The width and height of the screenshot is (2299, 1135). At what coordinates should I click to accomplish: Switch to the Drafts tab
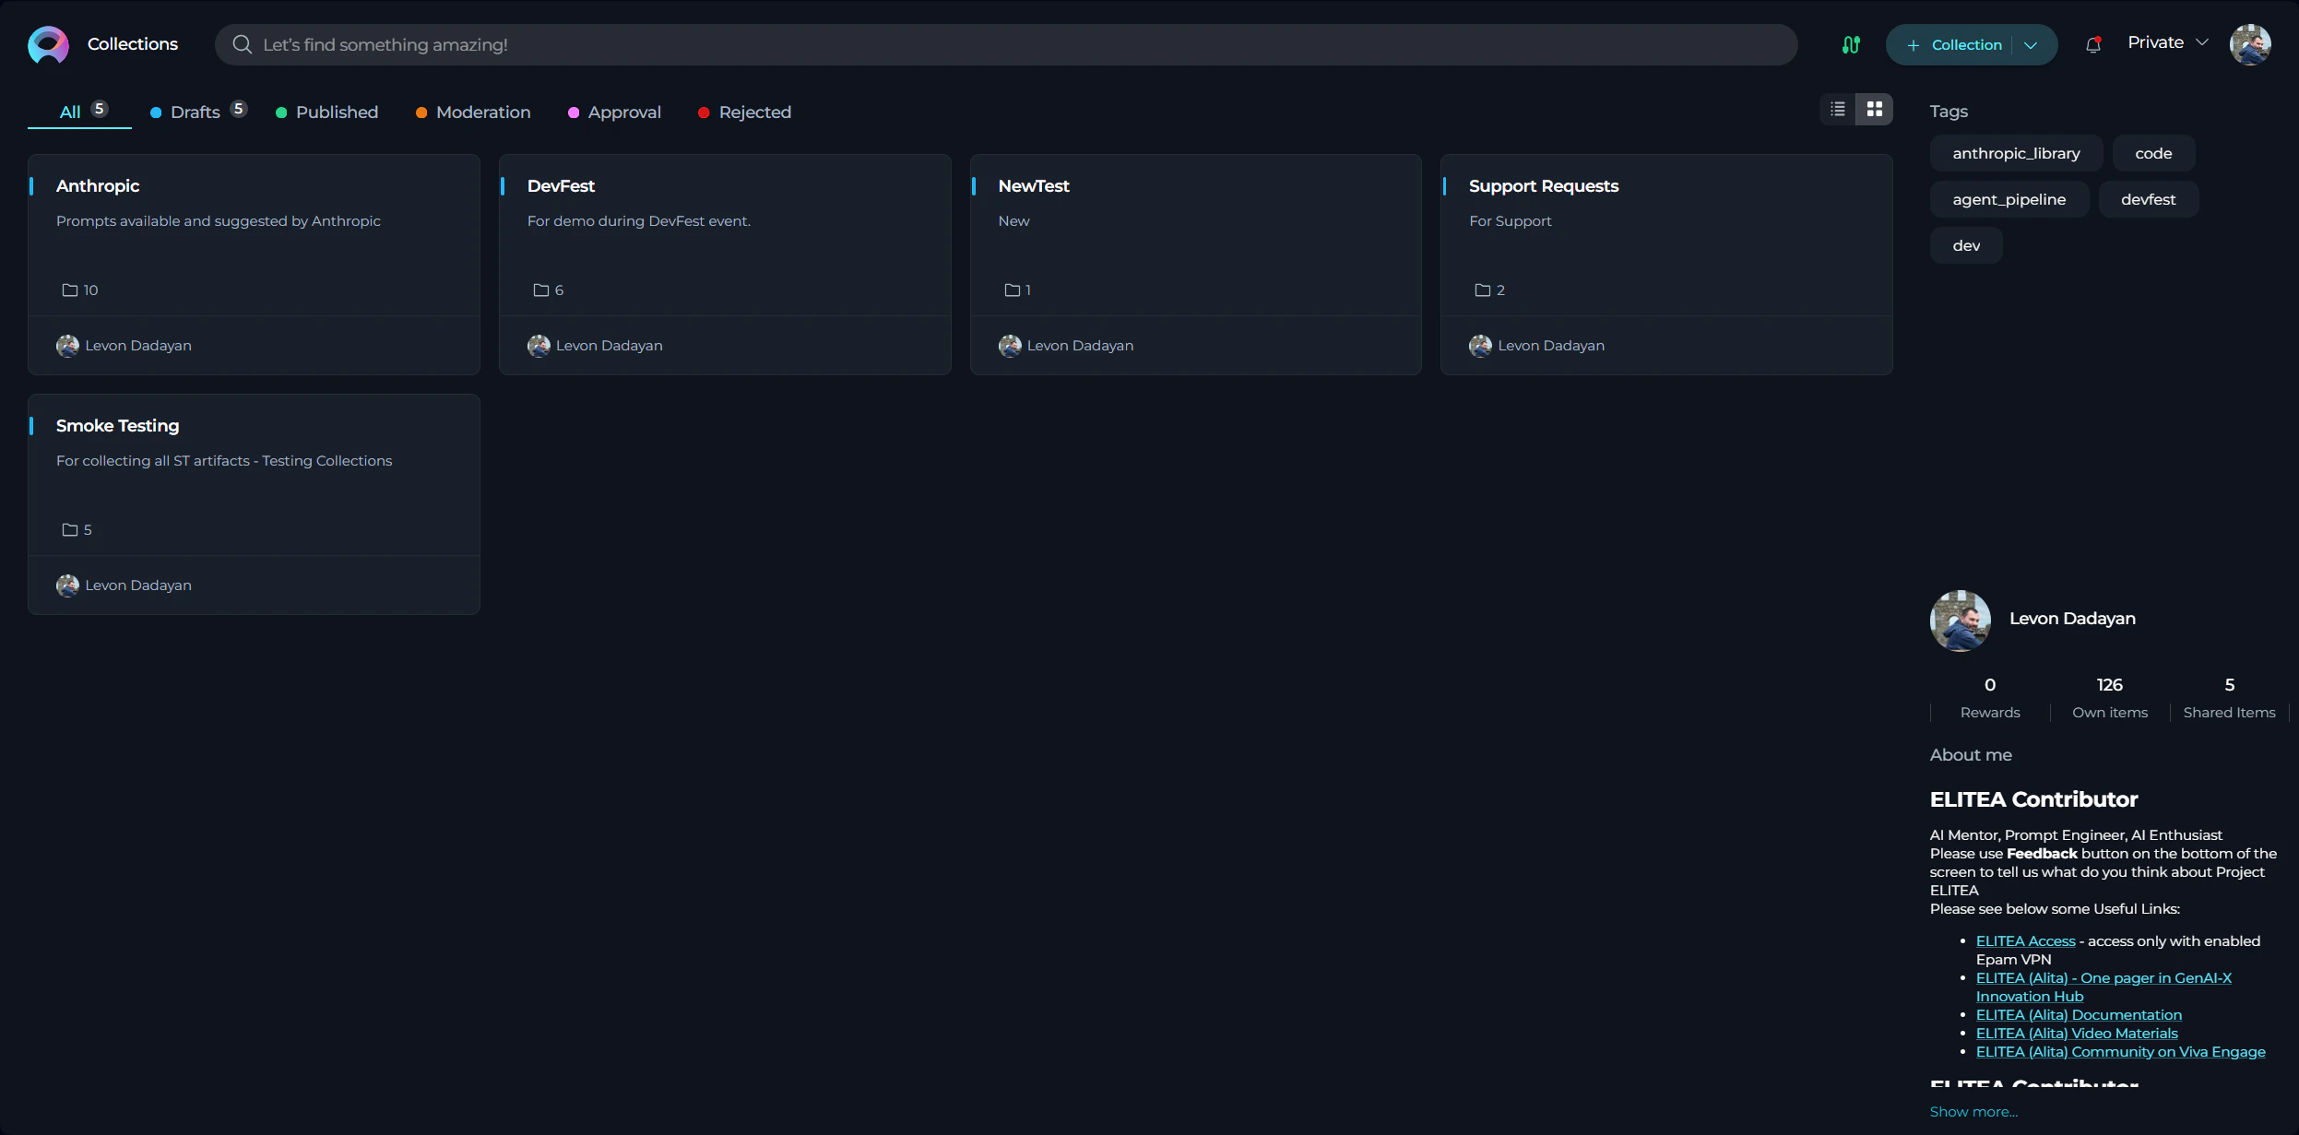(196, 112)
